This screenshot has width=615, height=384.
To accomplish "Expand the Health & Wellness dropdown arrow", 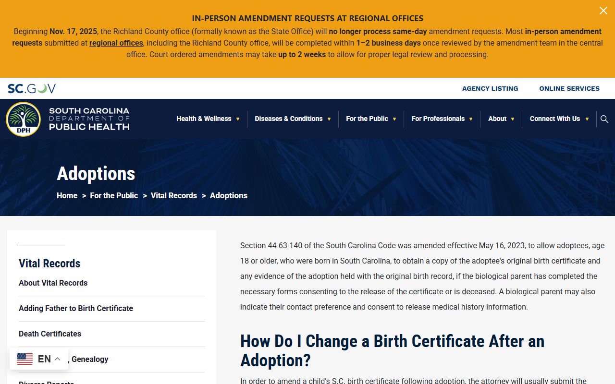I will point(237,119).
